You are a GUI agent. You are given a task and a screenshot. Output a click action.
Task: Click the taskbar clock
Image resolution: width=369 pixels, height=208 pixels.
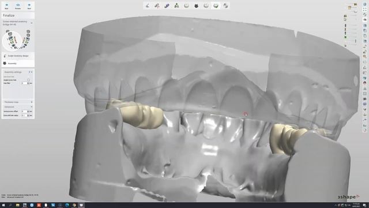[356, 205]
